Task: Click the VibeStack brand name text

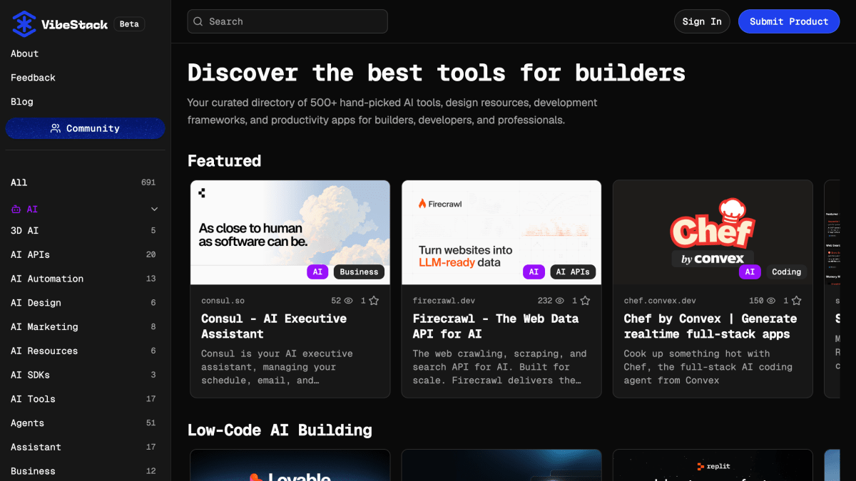Action: [x=74, y=24]
